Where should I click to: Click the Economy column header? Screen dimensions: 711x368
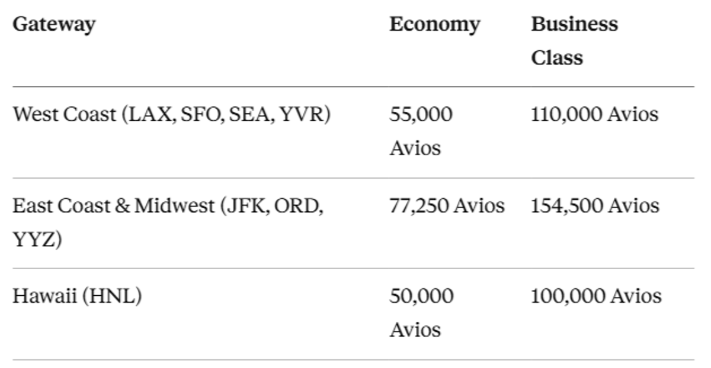(434, 25)
